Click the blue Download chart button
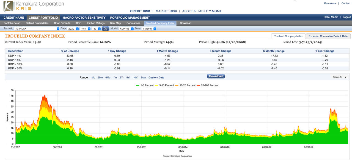This screenshot has height=161, width=352. coord(216,76)
